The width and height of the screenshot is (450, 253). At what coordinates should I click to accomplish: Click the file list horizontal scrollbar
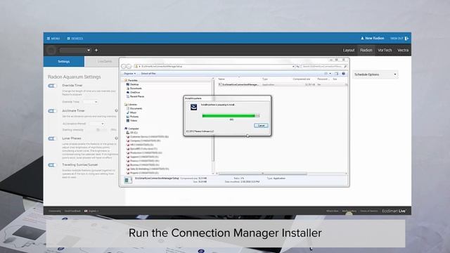coord(262,174)
